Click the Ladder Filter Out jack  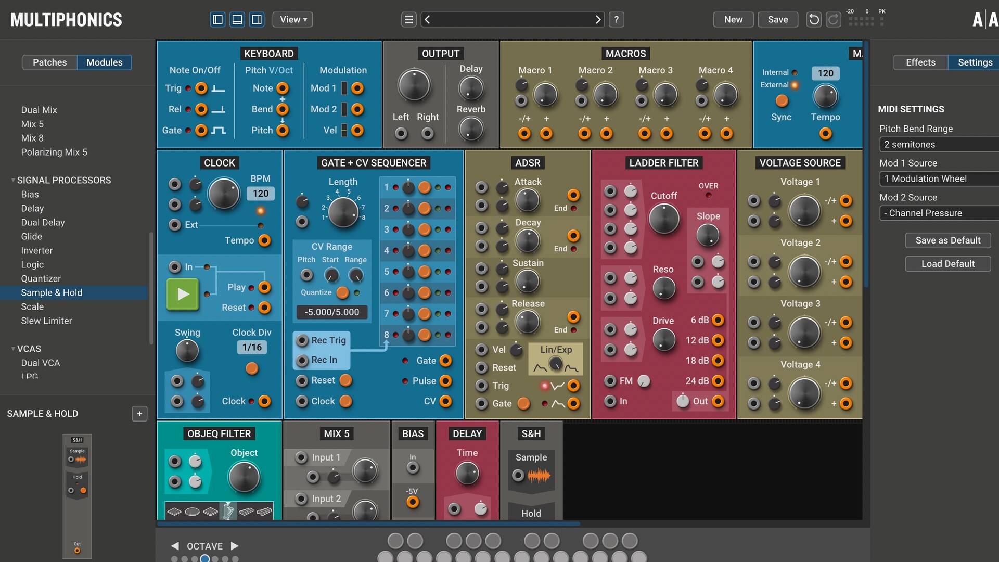[x=718, y=401]
